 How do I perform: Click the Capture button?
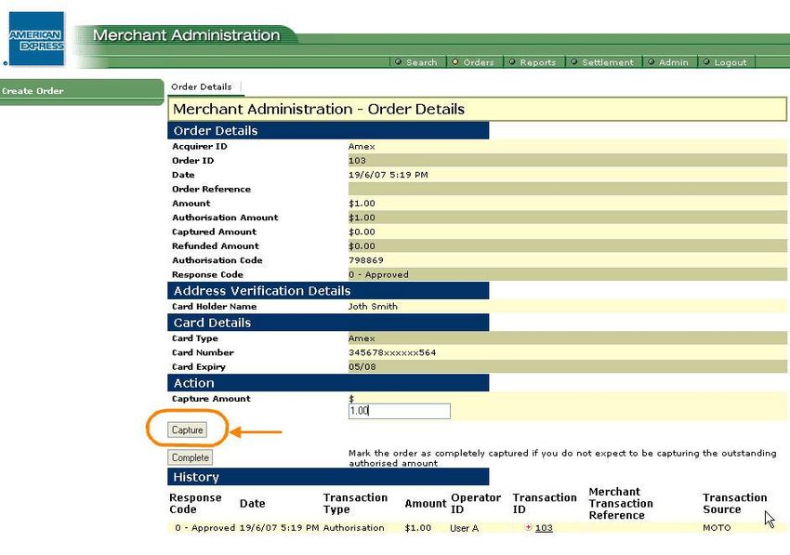pyautogui.click(x=188, y=430)
